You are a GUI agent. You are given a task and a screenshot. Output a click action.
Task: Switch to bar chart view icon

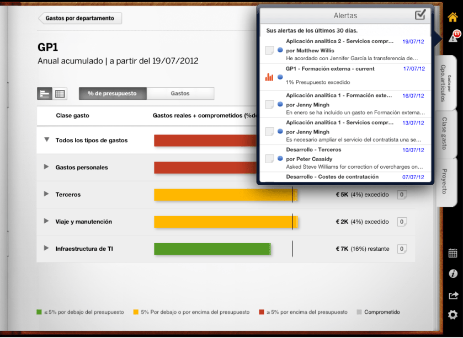[45, 94]
